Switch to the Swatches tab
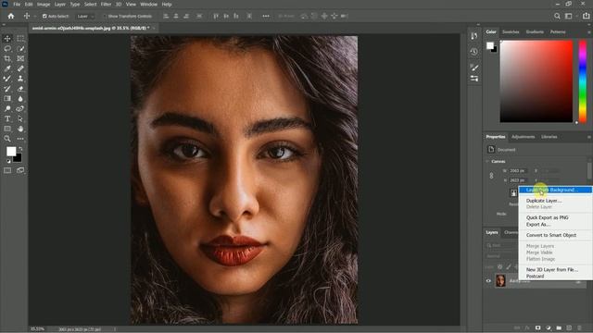 [x=511, y=32]
